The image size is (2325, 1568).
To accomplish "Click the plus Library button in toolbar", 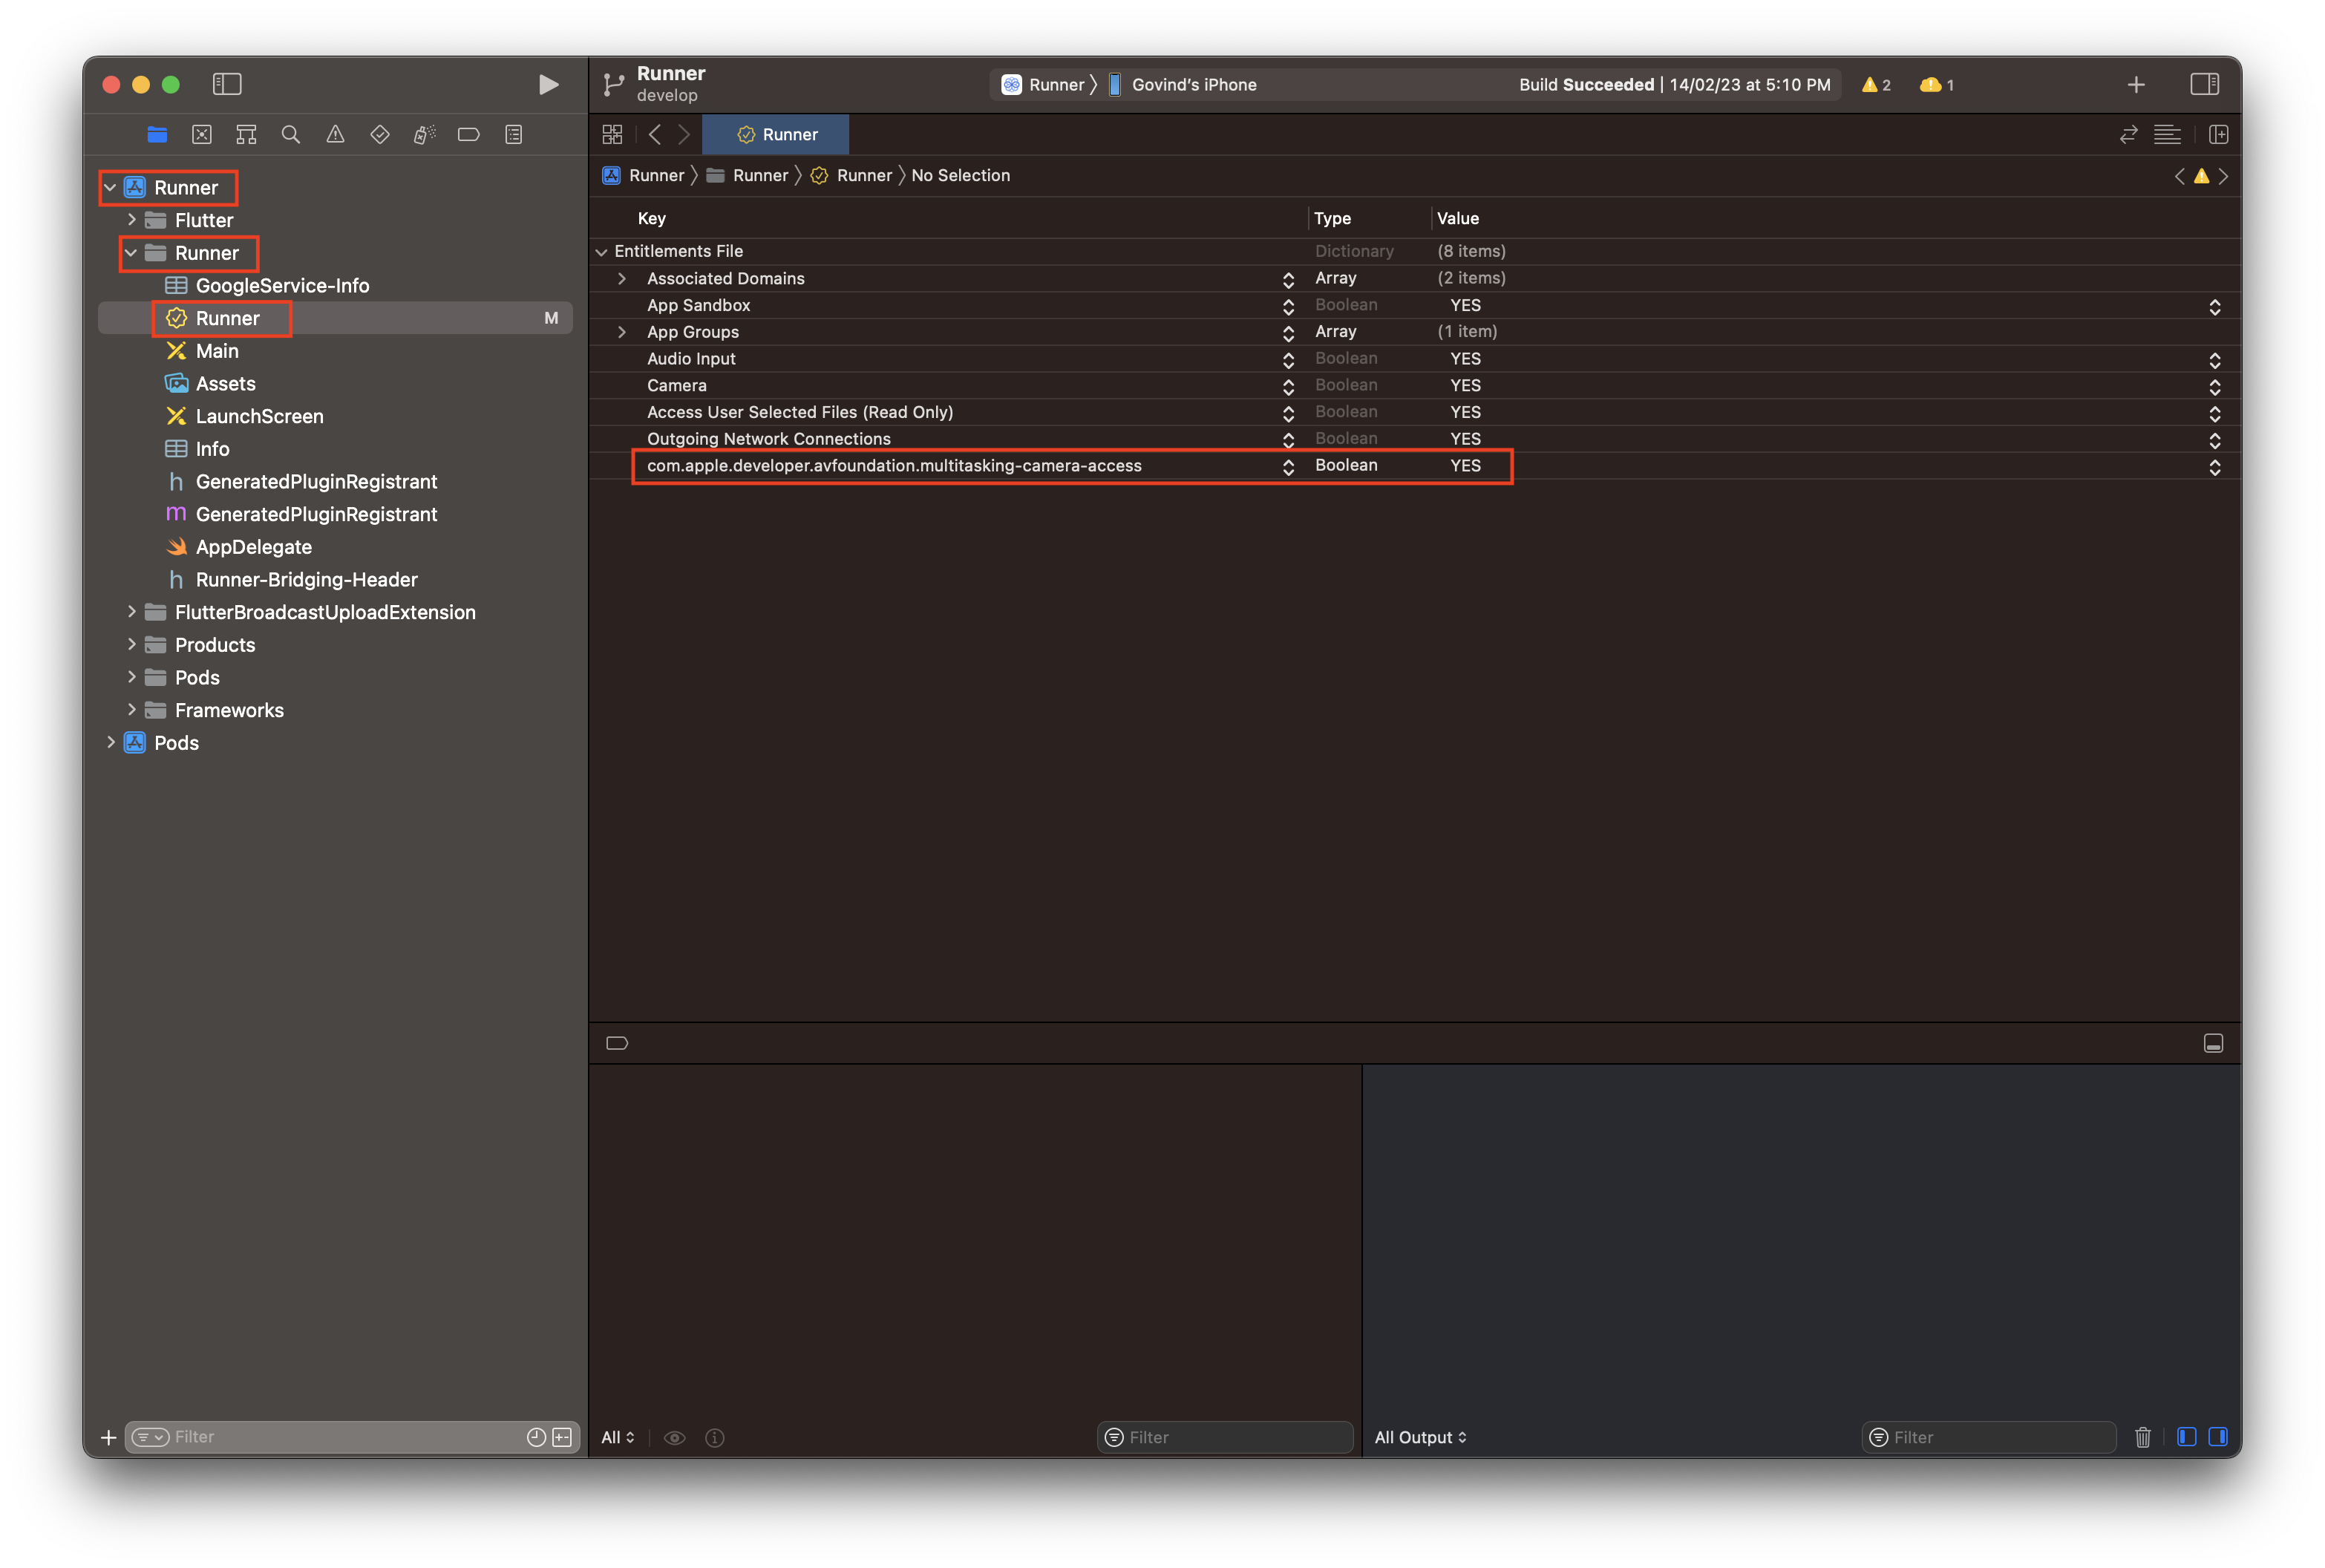I will coord(2136,85).
